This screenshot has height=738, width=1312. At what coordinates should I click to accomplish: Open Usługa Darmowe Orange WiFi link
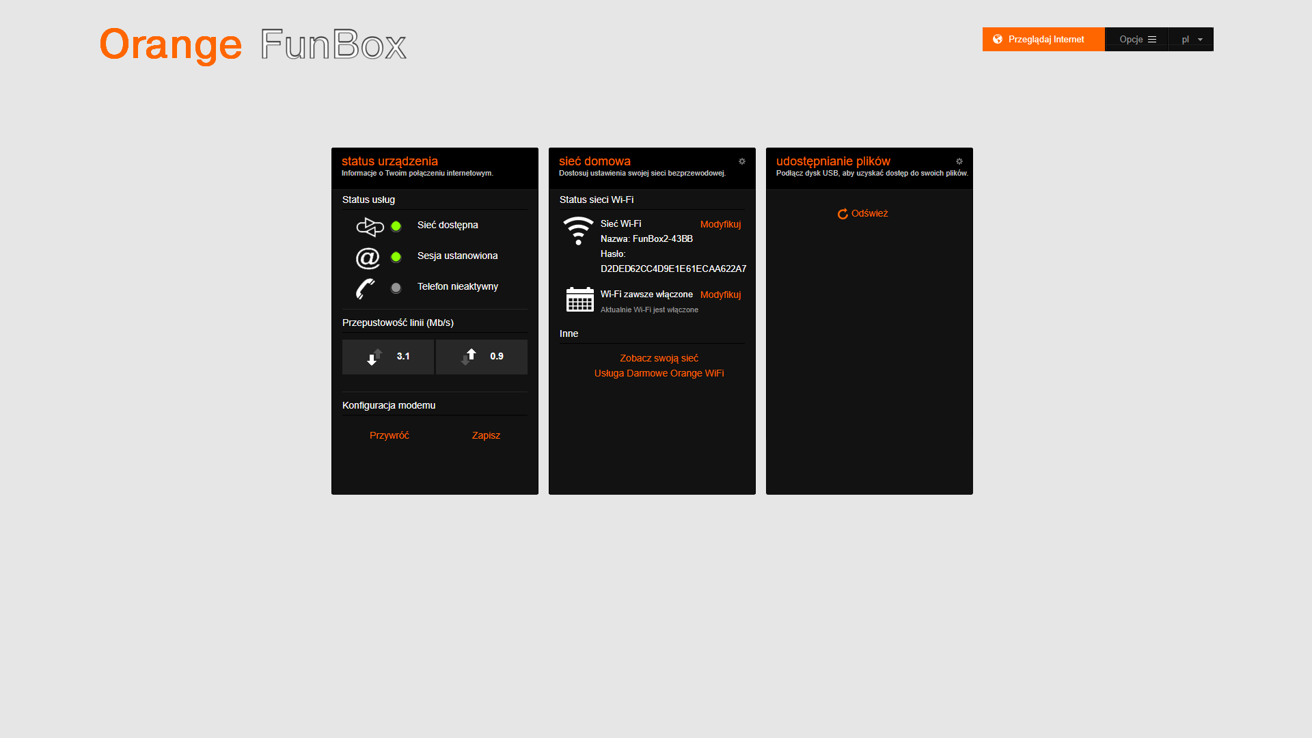659,373
